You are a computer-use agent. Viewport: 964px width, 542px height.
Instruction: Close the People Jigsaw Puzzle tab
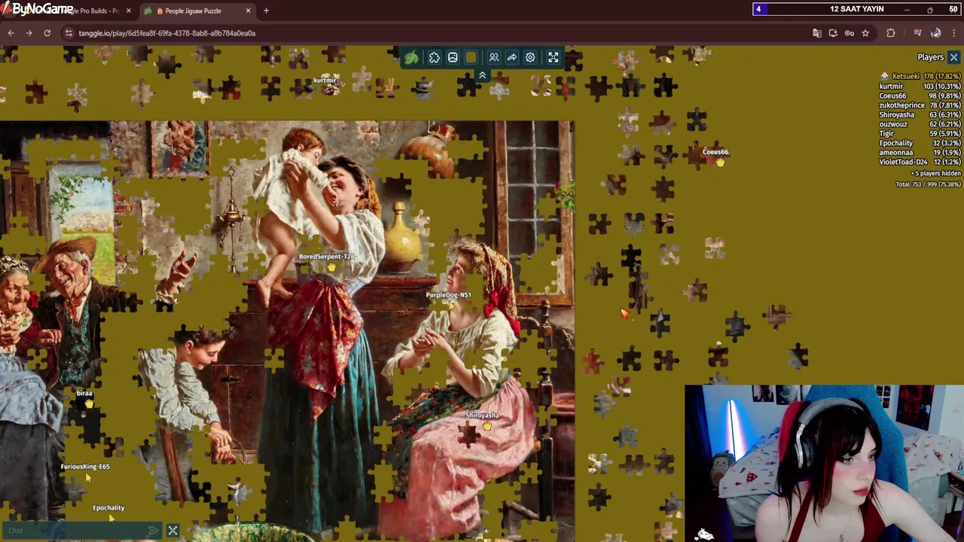(x=248, y=11)
